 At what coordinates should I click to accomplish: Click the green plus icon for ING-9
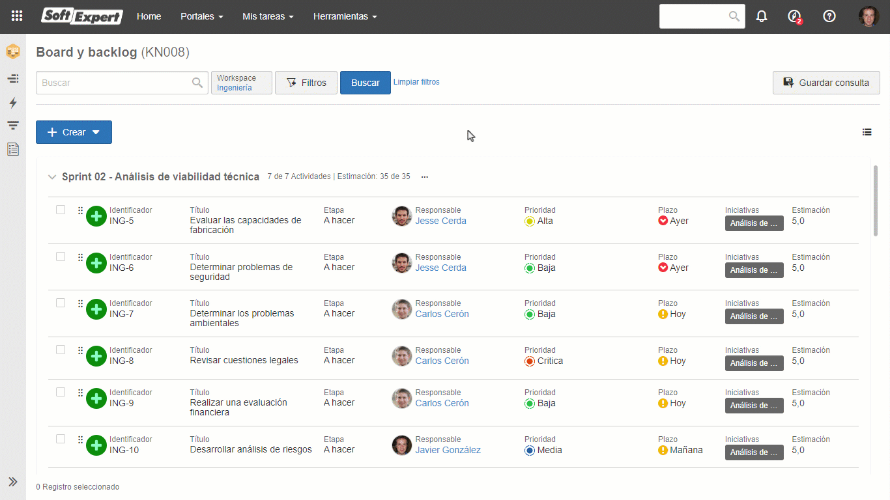[x=96, y=398]
